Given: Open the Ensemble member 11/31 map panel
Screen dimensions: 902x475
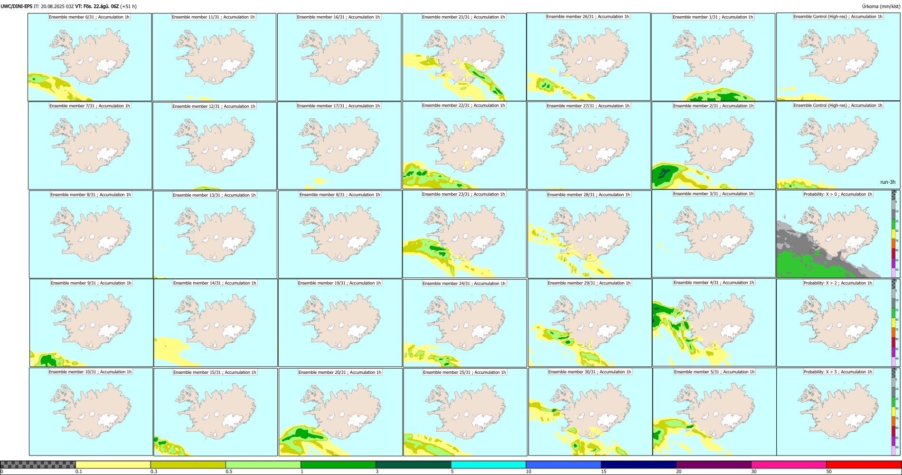Looking at the screenshot, I should 214,57.
